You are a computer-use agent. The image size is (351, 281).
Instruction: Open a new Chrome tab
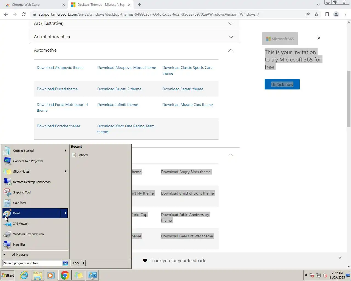tap(140, 5)
